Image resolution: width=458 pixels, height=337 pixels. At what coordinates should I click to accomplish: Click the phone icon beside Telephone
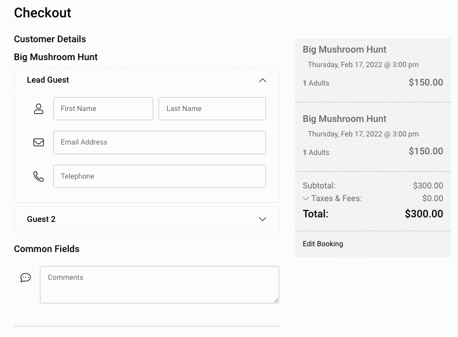(x=39, y=176)
